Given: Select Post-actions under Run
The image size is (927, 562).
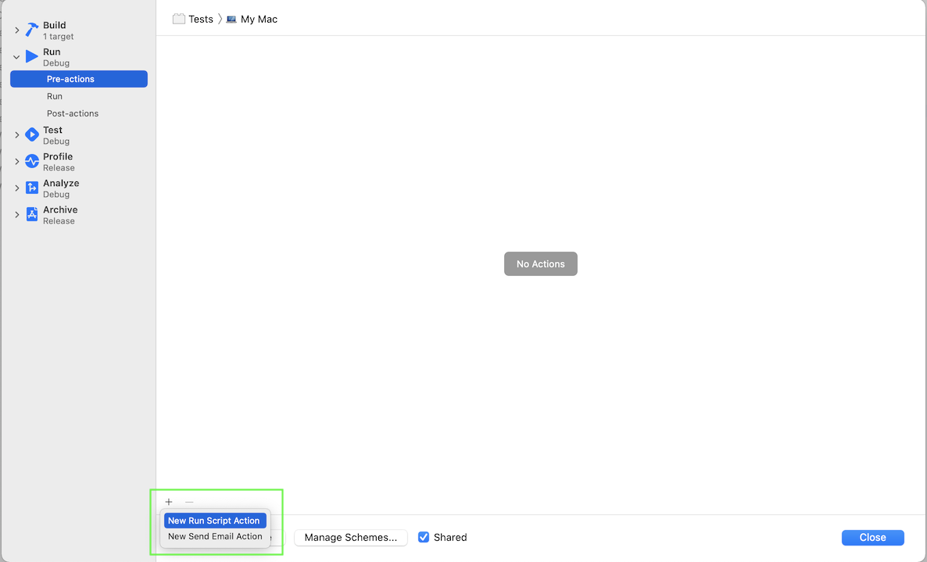Looking at the screenshot, I should click(73, 113).
